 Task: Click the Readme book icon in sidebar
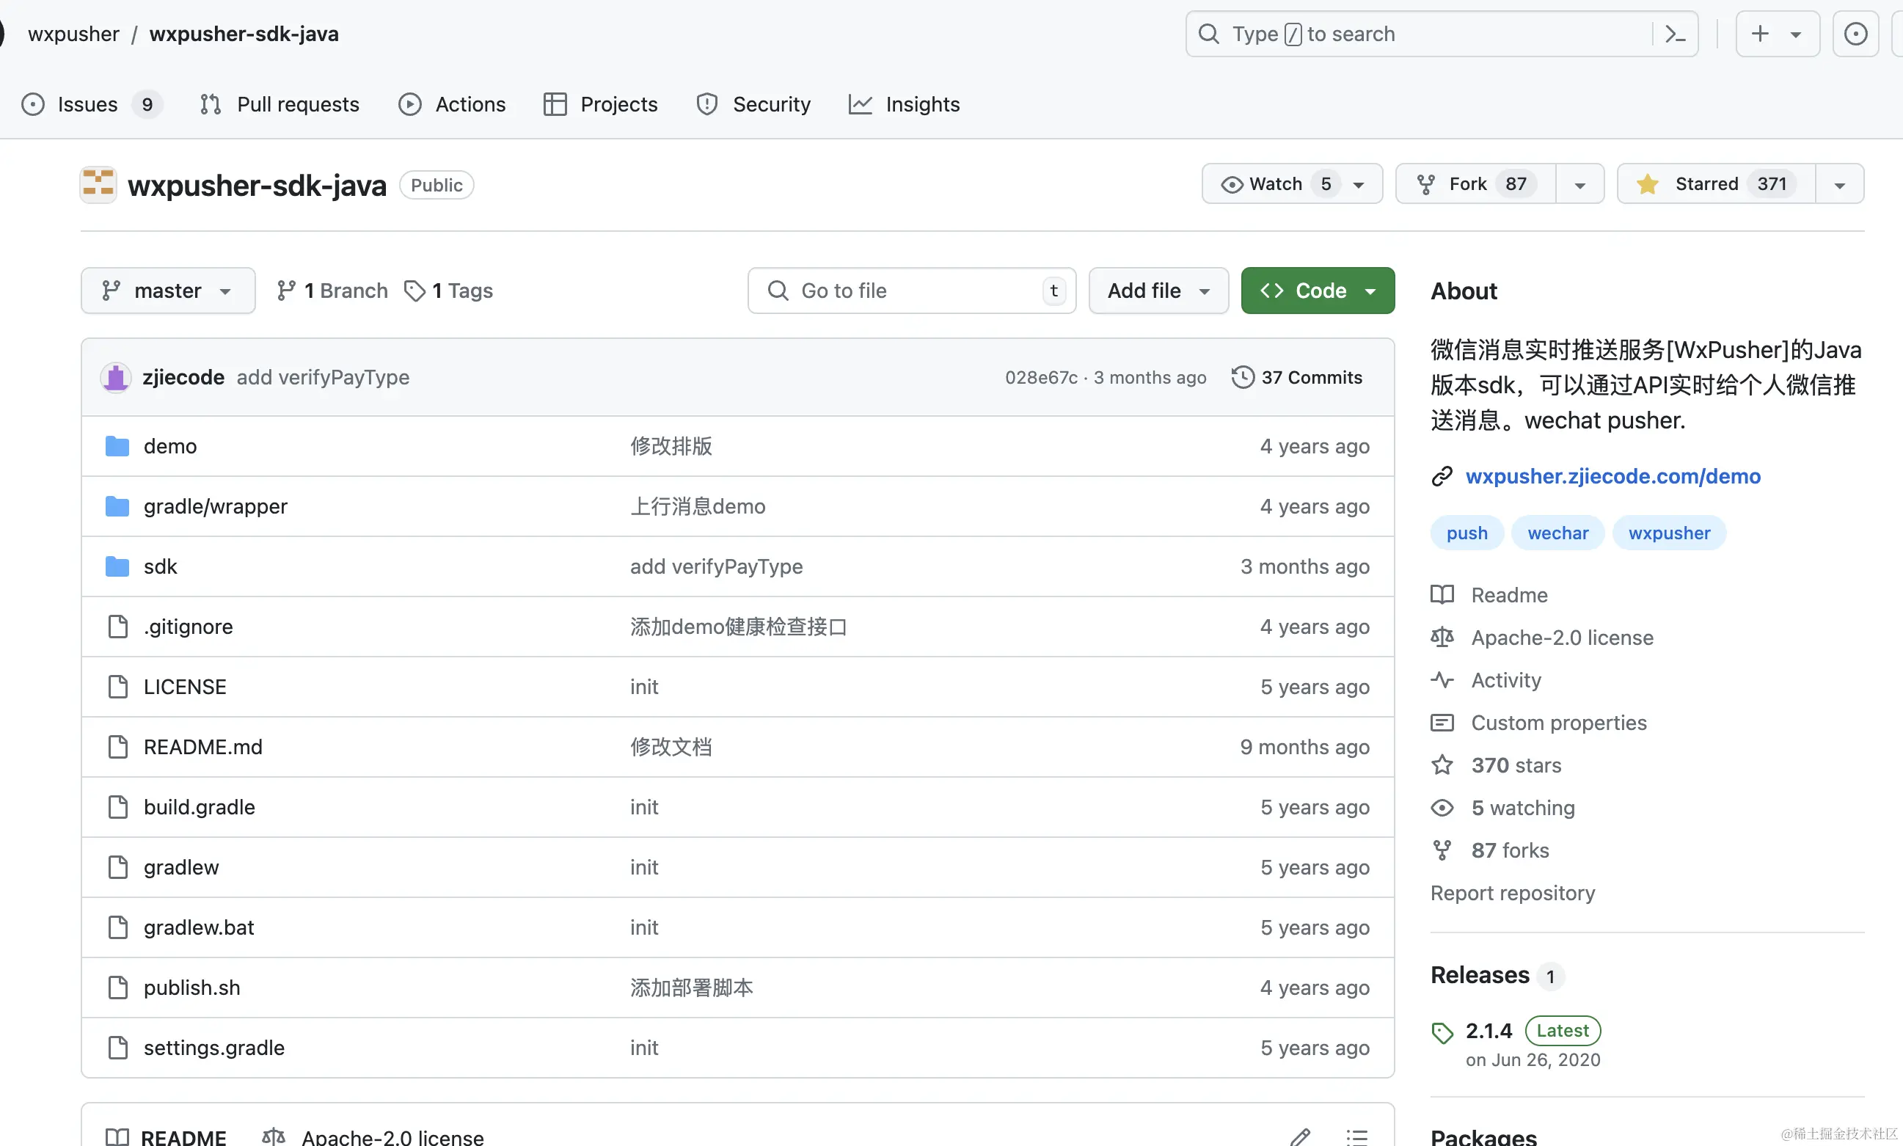pyautogui.click(x=1442, y=594)
